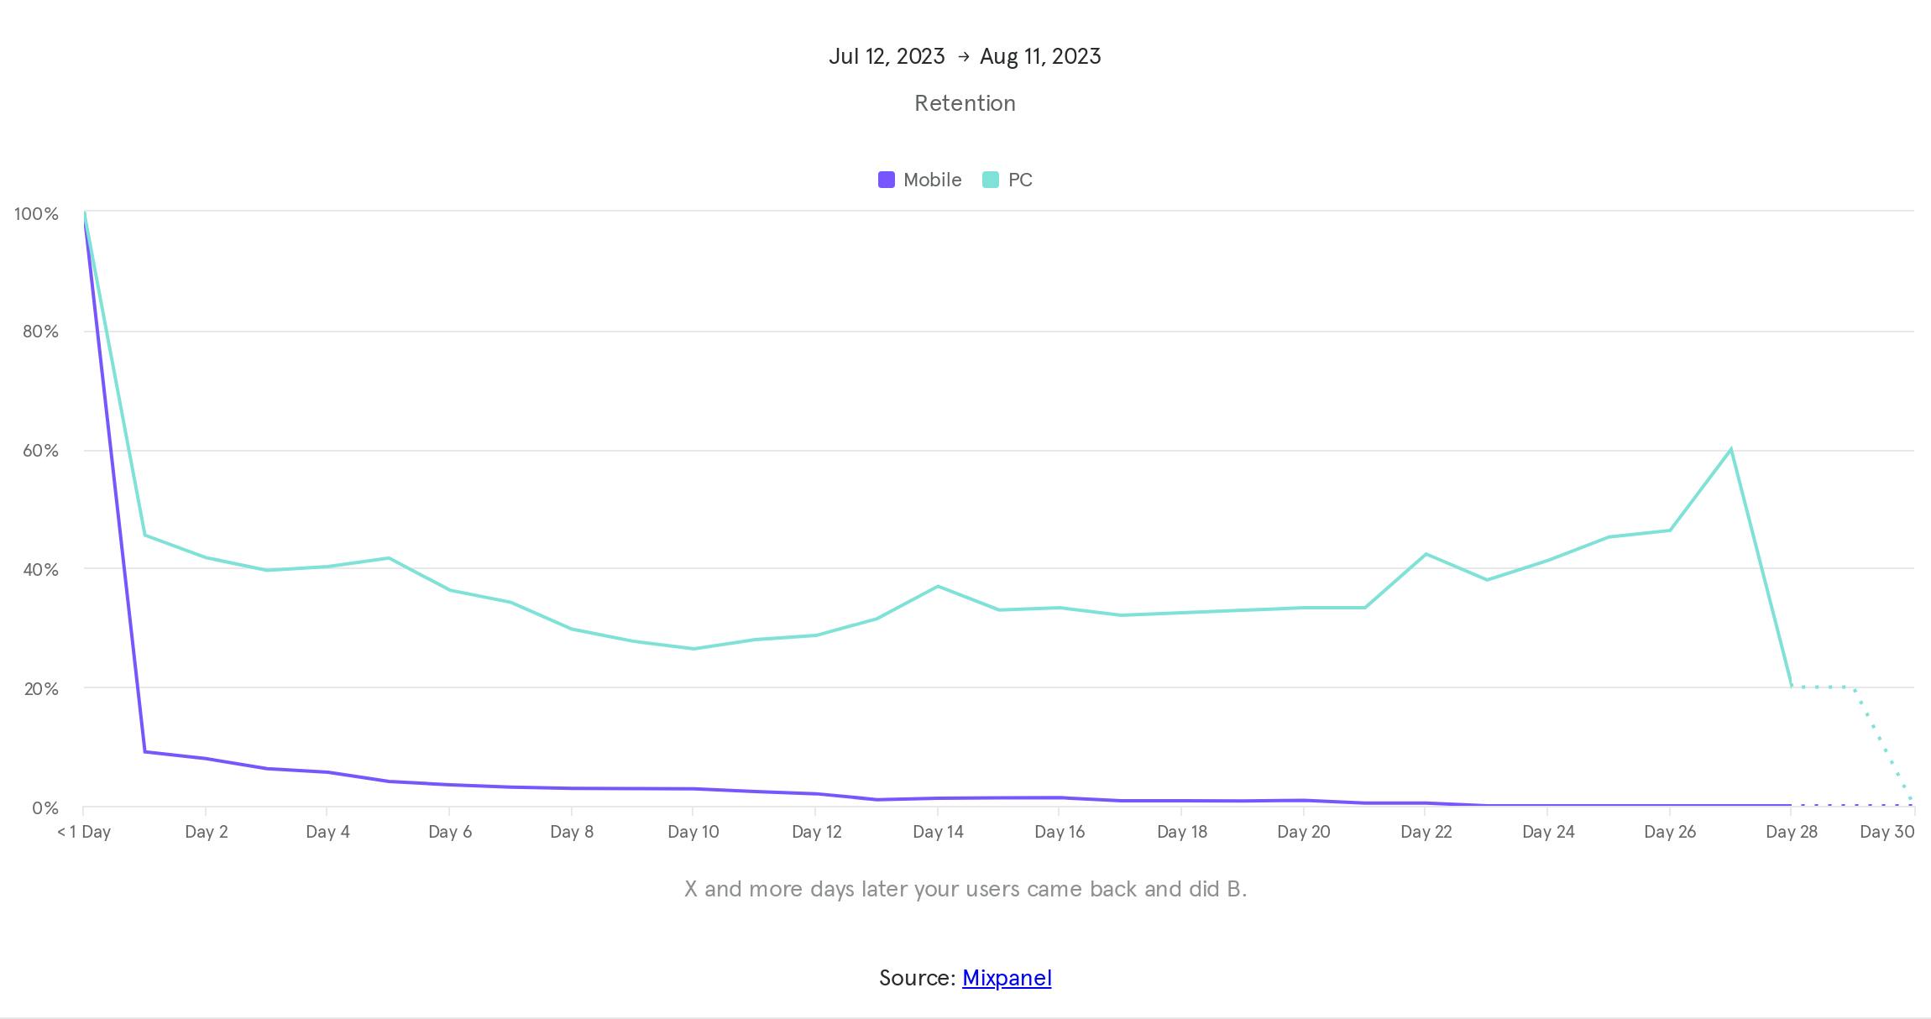The height and width of the screenshot is (1019, 1931).
Task: Click the 100% y-axis label
Action: [x=36, y=214]
